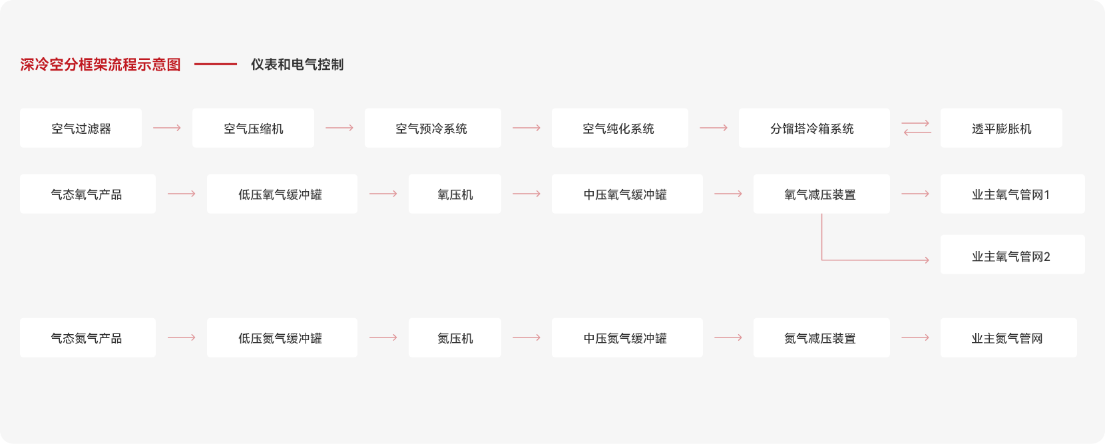Image resolution: width=1105 pixels, height=444 pixels.
Task: Open the 分馏塔冷箱系统 block
Action: point(813,128)
